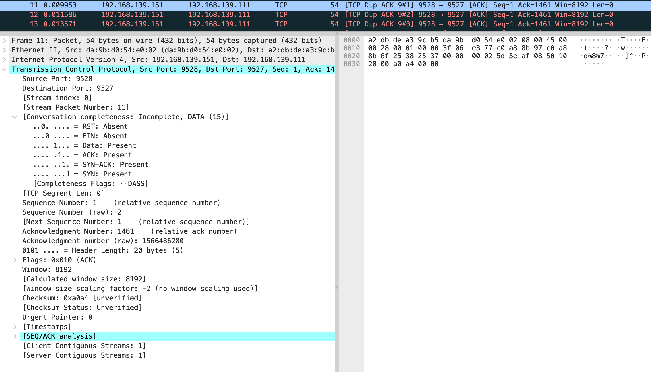Viewport: 651px width, 372px height.
Task: Click the Sequence Number (raw): 2 line
Action: 72,212
